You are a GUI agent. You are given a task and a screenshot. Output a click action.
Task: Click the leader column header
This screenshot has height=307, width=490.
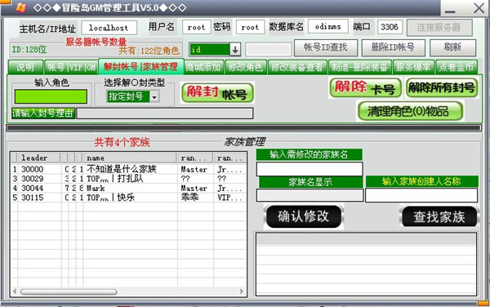coord(38,158)
